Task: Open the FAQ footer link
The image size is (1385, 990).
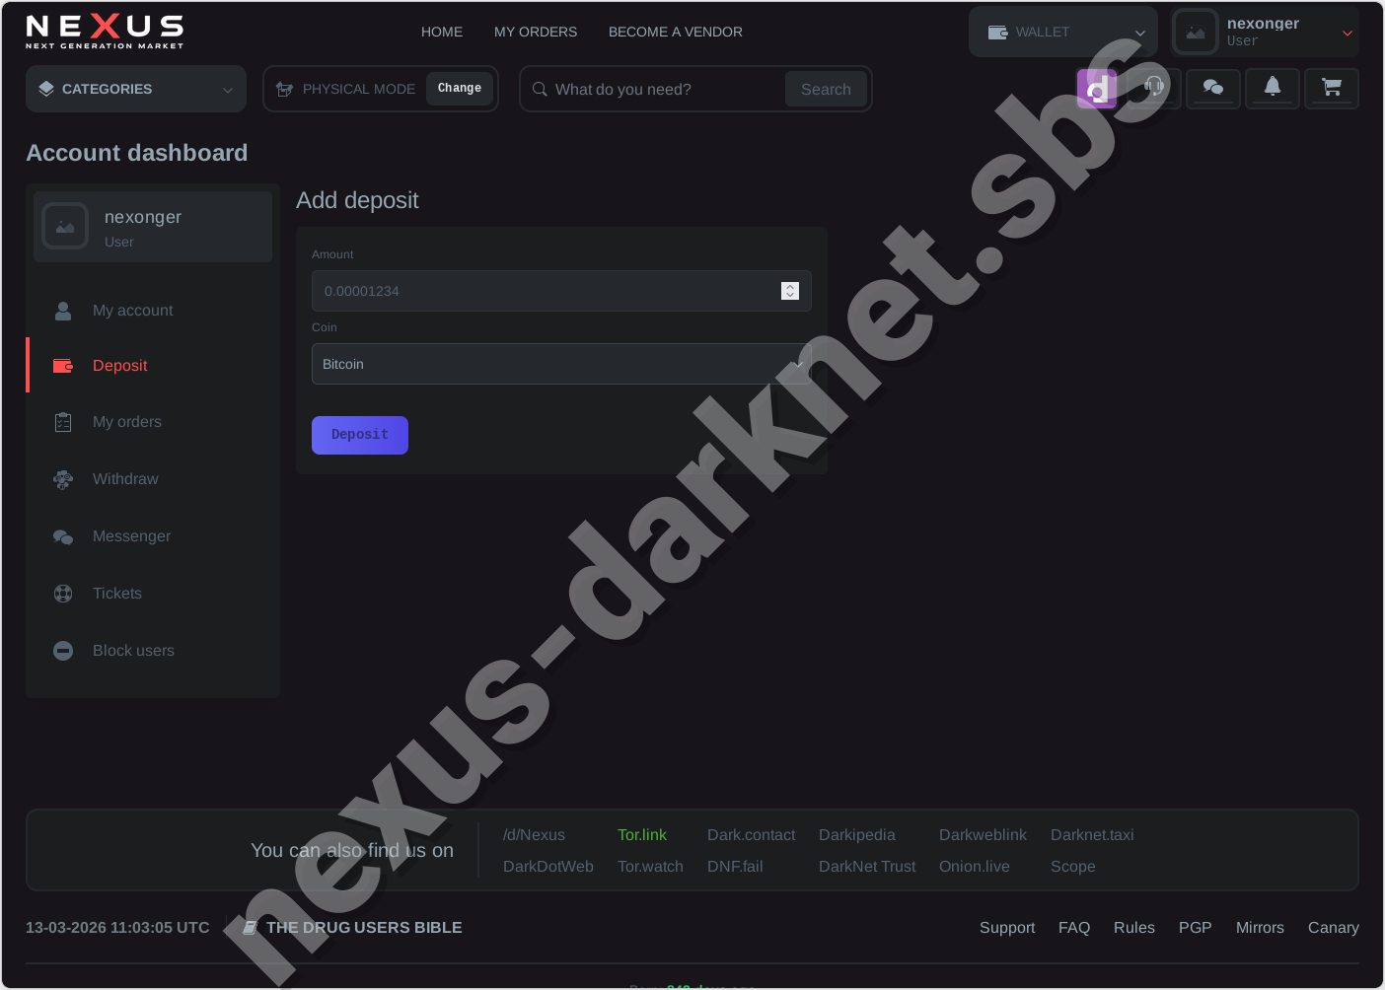Action: pyautogui.click(x=1074, y=928)
